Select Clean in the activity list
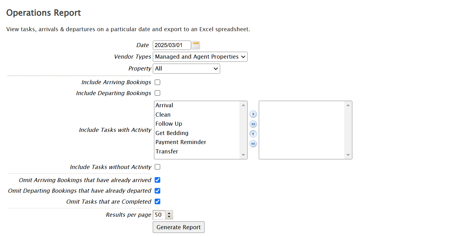The image size is (468, 237). 163,115
